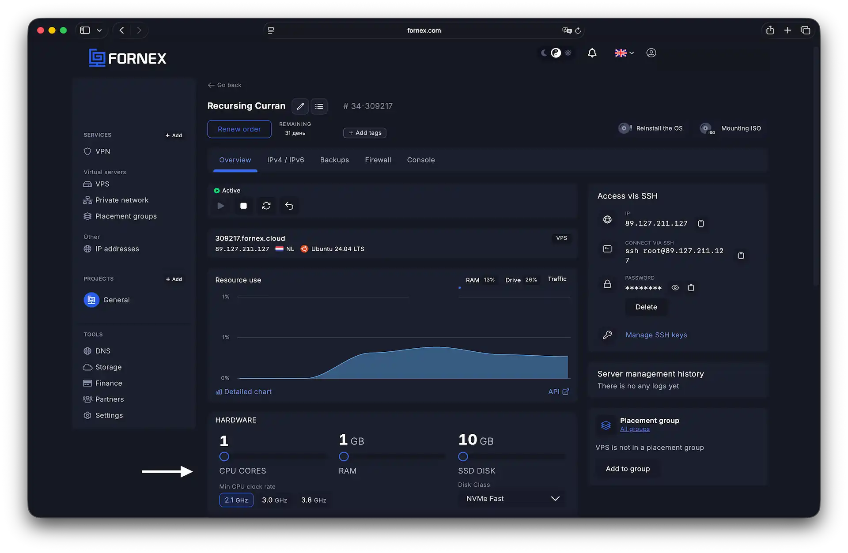The width and height of the screenshot is (848, 553).
Task: Open user account profile icon
Action: [x=651, y=53]
